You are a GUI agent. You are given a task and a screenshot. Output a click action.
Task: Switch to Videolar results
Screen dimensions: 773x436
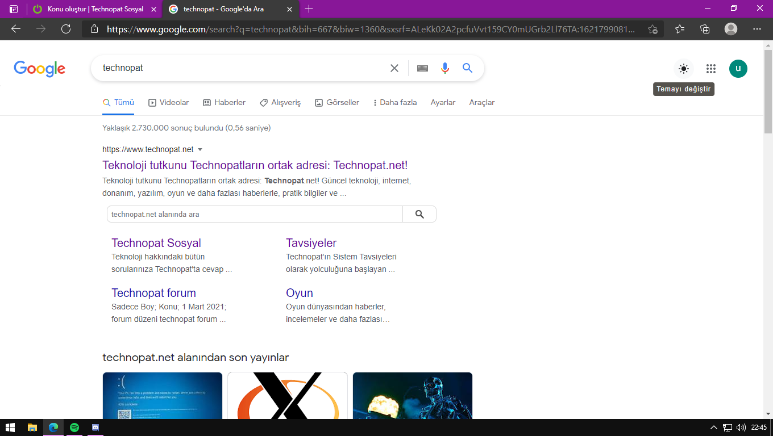pyautogui.click(x=168, y=103)
